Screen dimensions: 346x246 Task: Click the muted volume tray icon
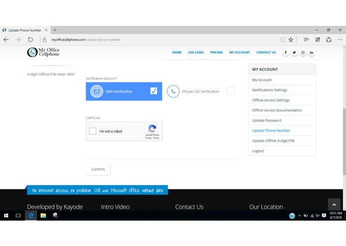318,216
